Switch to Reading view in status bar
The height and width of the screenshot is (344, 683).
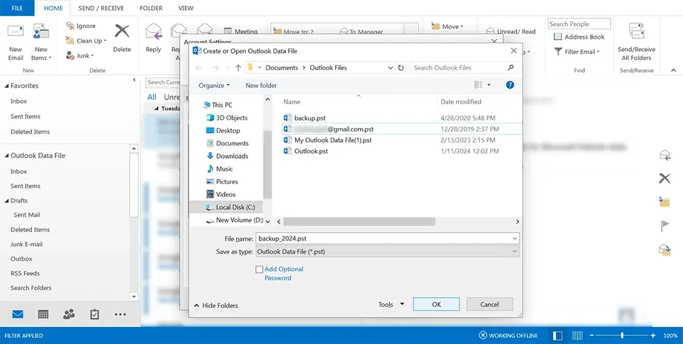coord(578,335)
